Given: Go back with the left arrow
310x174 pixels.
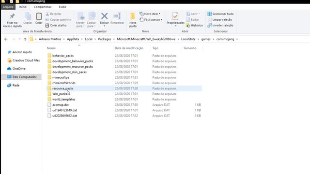Looking at the screenshot, I should coord(6,39).
